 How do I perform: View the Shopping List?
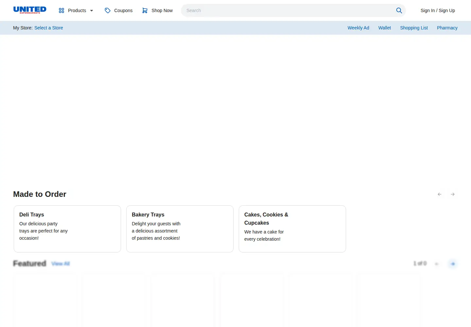coord(414,28)
